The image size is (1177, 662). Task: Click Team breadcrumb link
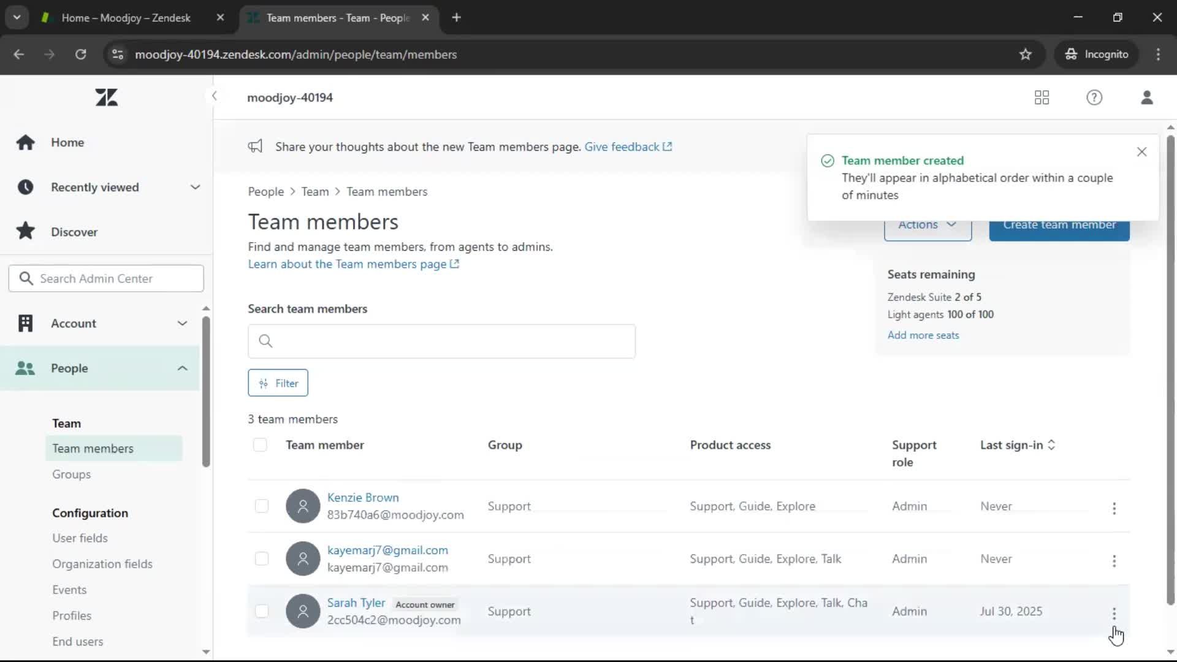pyautogui.click(x=315, y=192)
